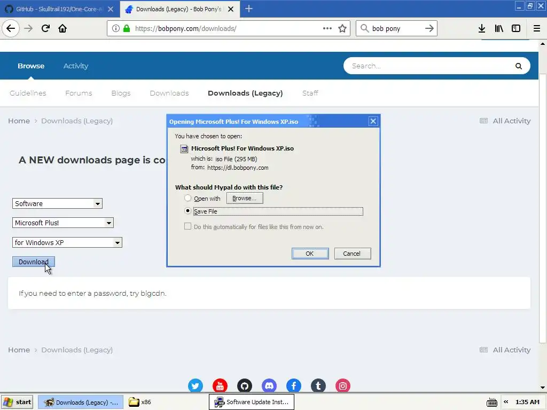Open the Activity navigation tab
This screenshot has height=410, width=547.
[x=76, y=66]
